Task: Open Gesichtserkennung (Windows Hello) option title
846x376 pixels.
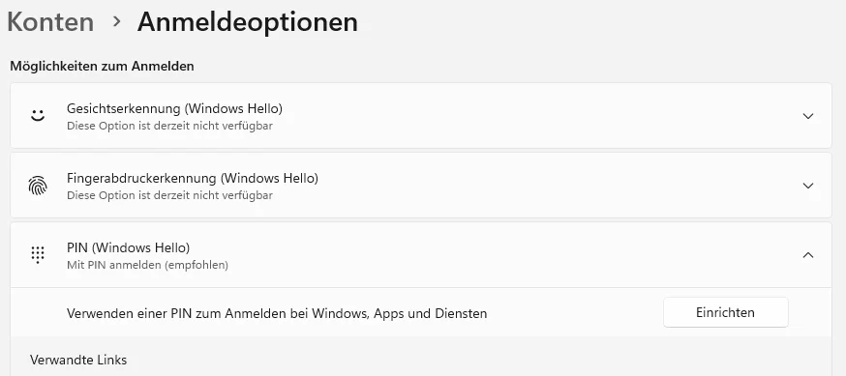Action: pyautogui.click(x=175, y=108)
